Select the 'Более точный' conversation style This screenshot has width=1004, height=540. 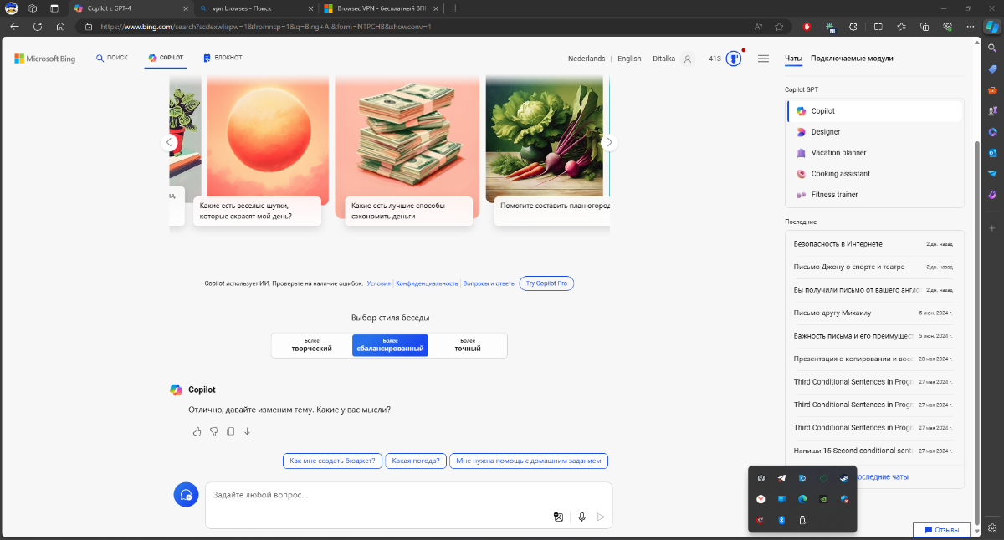(467, 345)
